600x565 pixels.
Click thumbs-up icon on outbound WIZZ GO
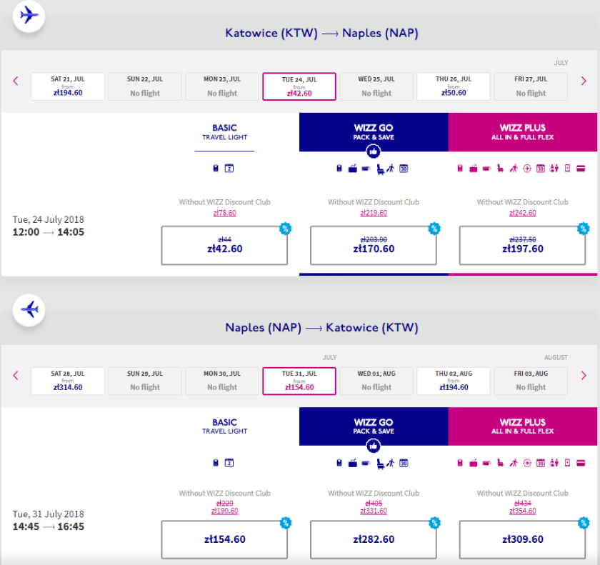[373, 151]
